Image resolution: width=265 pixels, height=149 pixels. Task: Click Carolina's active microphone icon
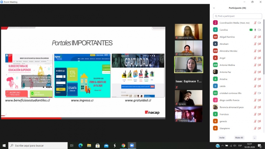click(255, 30)
